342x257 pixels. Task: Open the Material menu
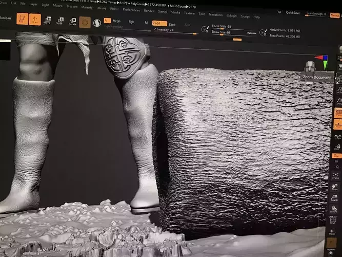tap(87, 7)
